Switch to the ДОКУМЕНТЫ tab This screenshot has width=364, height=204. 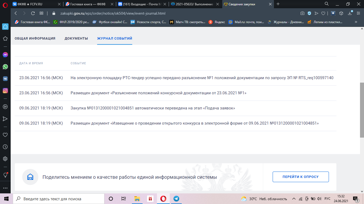[x=76, y=39]
